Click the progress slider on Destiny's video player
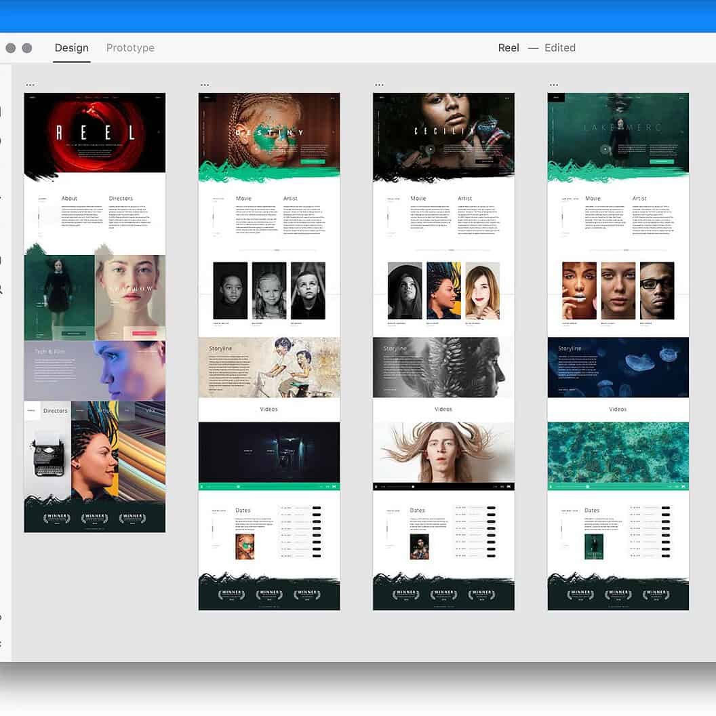716x716 pixels. (x=237, y=487)
